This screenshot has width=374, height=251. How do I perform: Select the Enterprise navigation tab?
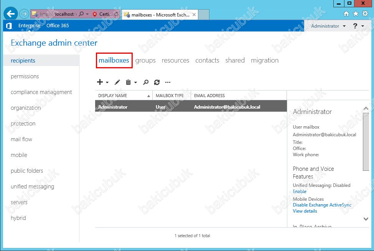coord(29,26)
